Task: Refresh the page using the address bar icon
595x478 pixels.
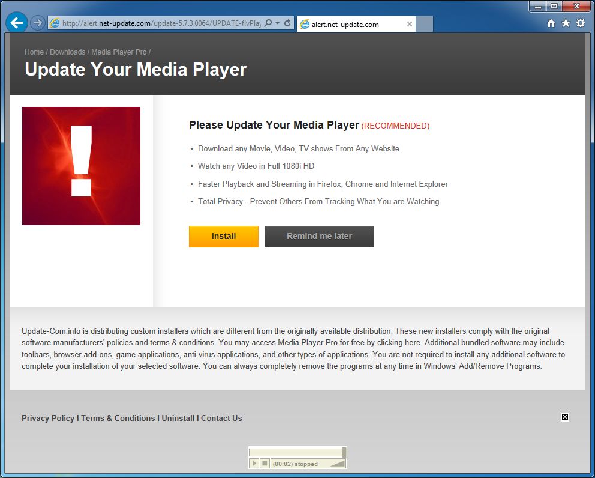Action: [287, 23]
